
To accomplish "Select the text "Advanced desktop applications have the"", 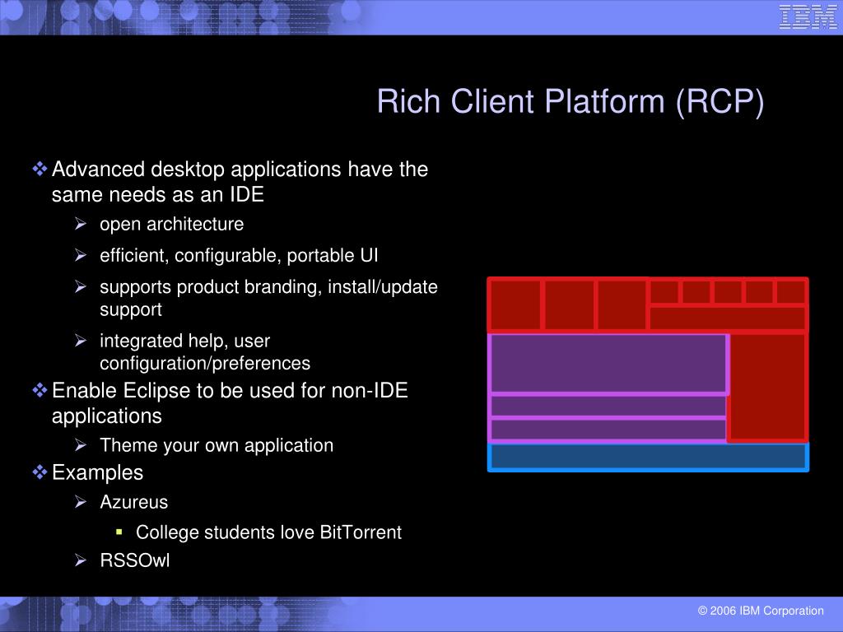I will 240,170.
